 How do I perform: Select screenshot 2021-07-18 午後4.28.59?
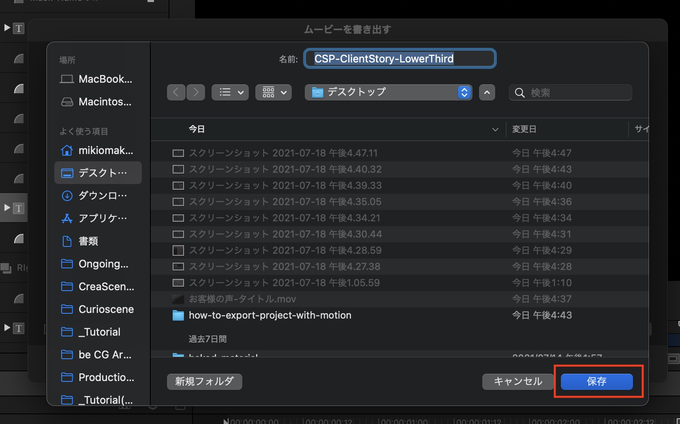click(x=400, y=250)
